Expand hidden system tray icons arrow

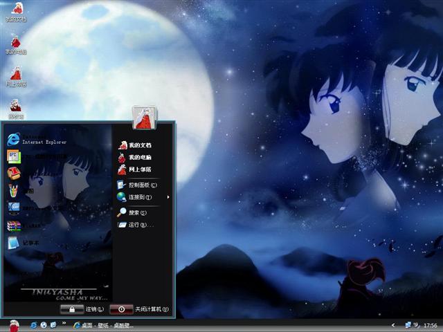[x=393, y=325]
